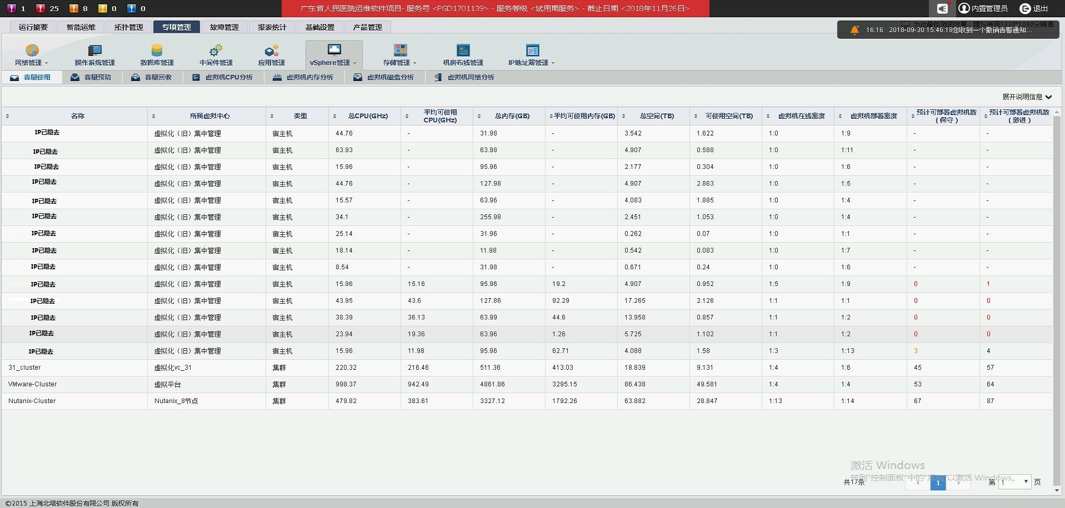
Task: Expand the 存储管理 dropdown arrow
Action: [415, 62]
